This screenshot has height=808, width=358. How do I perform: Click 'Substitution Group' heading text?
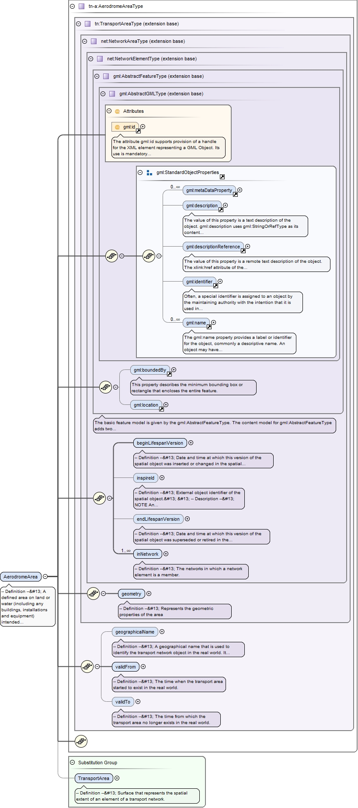click(x=97, y=763)
